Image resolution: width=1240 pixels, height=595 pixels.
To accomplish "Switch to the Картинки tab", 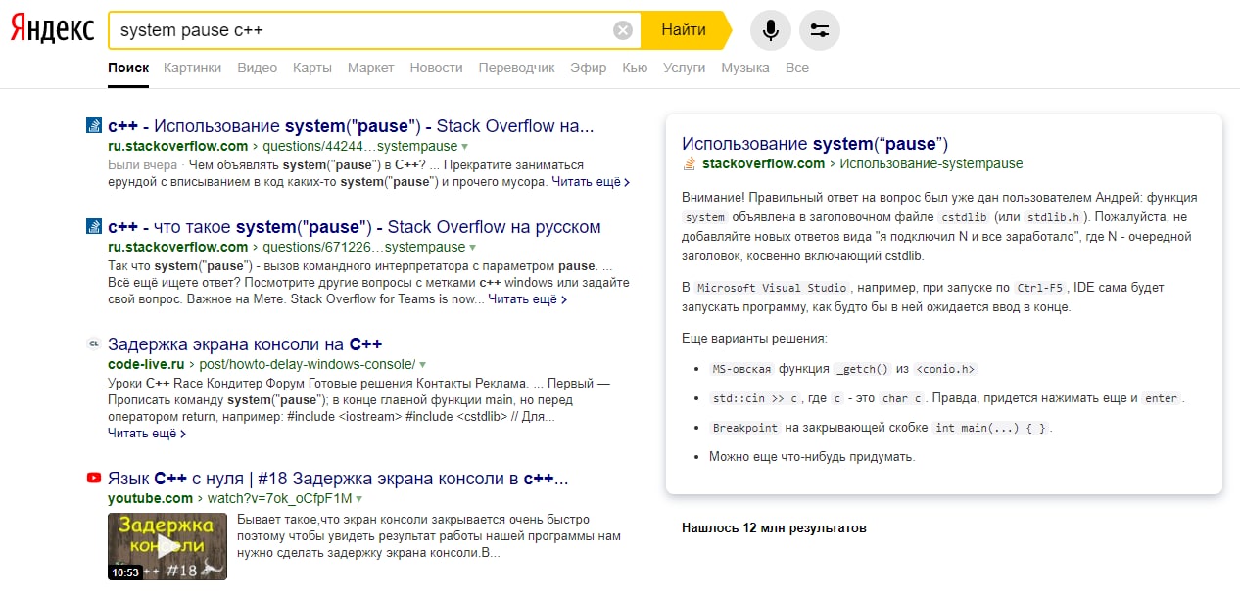I will pyautogui.click(x=193, y=68).
